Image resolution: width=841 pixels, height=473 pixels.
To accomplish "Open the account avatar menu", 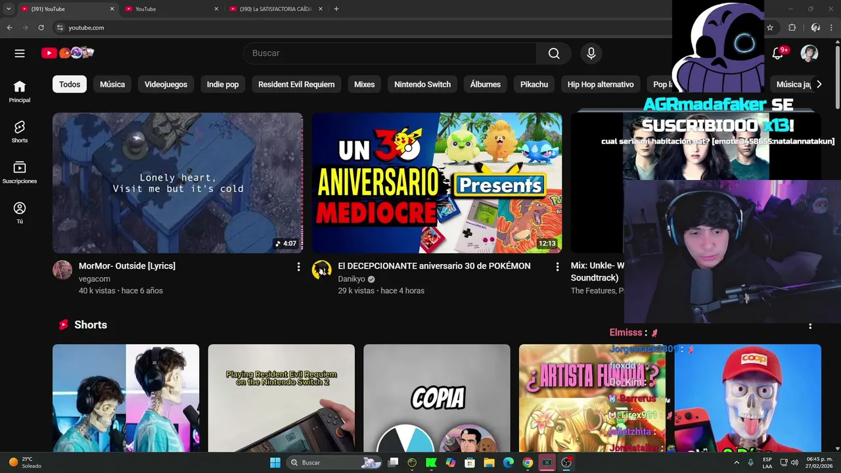I will pyautogui.click(x=809, y=53).
